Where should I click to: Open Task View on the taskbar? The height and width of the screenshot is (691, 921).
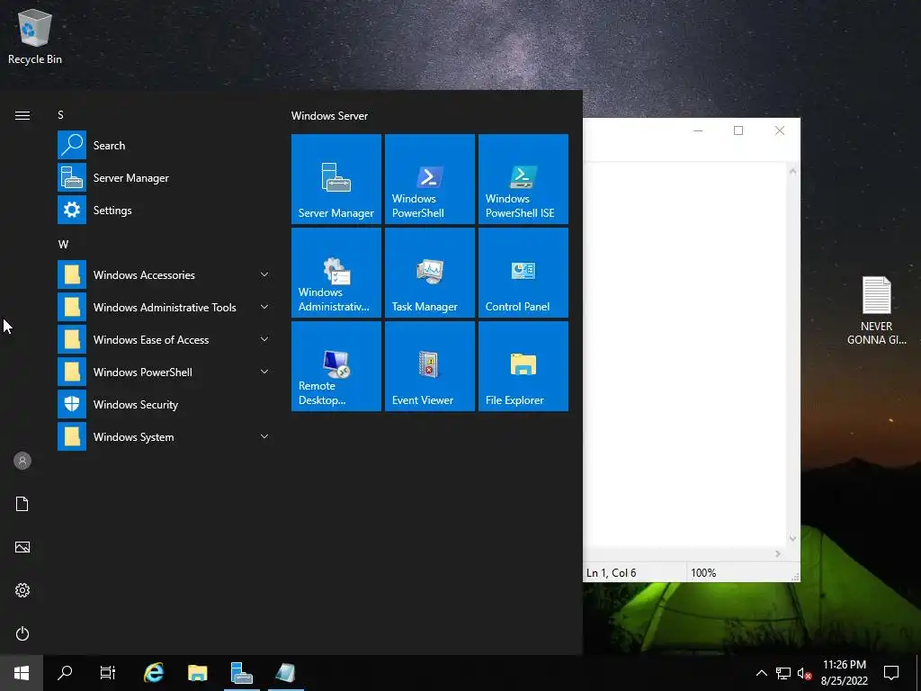click(x=108, y=673)
